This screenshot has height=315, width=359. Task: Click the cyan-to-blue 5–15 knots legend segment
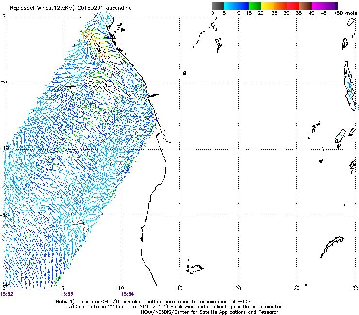tap(236, 6)
